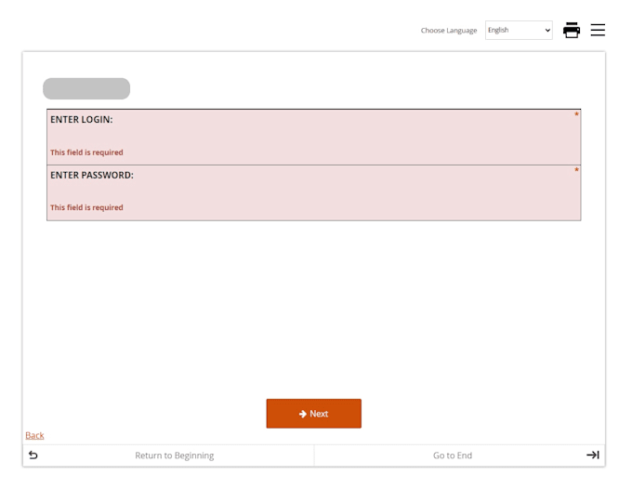The height and width of the screenshot is (502, 632).
Task: Click the 'This field is required' message under login
Action: click(x=86, y=152)
